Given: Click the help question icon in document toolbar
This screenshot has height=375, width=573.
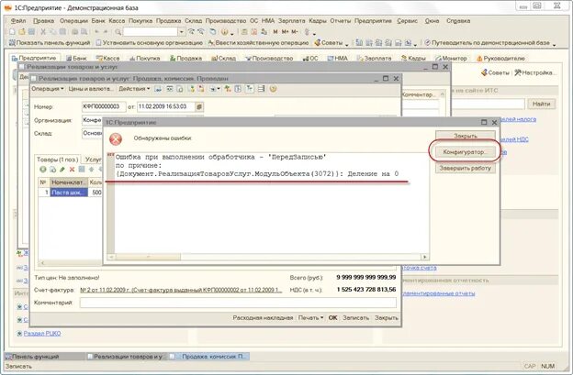Looking at the screenshot, I should 273,89.
